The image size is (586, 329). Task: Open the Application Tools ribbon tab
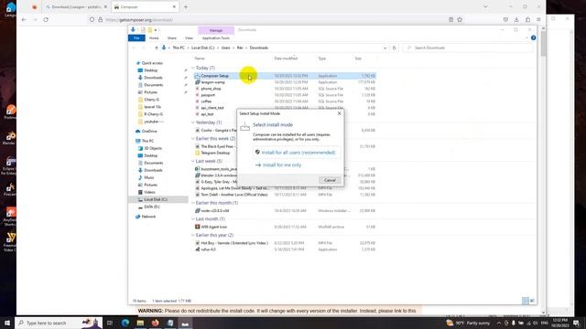click(x=216, y=38)
